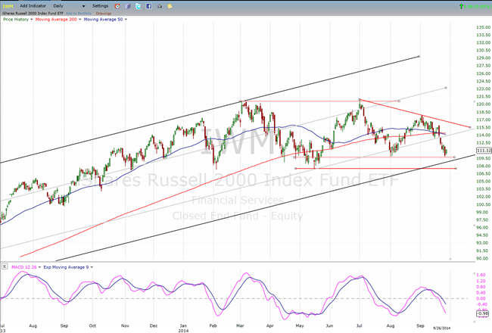Add a yellow sticky note
The width and height of the screenshot is (492, 333).
(x=170, y=6)
